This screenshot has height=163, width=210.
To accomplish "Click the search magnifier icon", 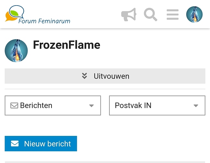I will point(150,15).
